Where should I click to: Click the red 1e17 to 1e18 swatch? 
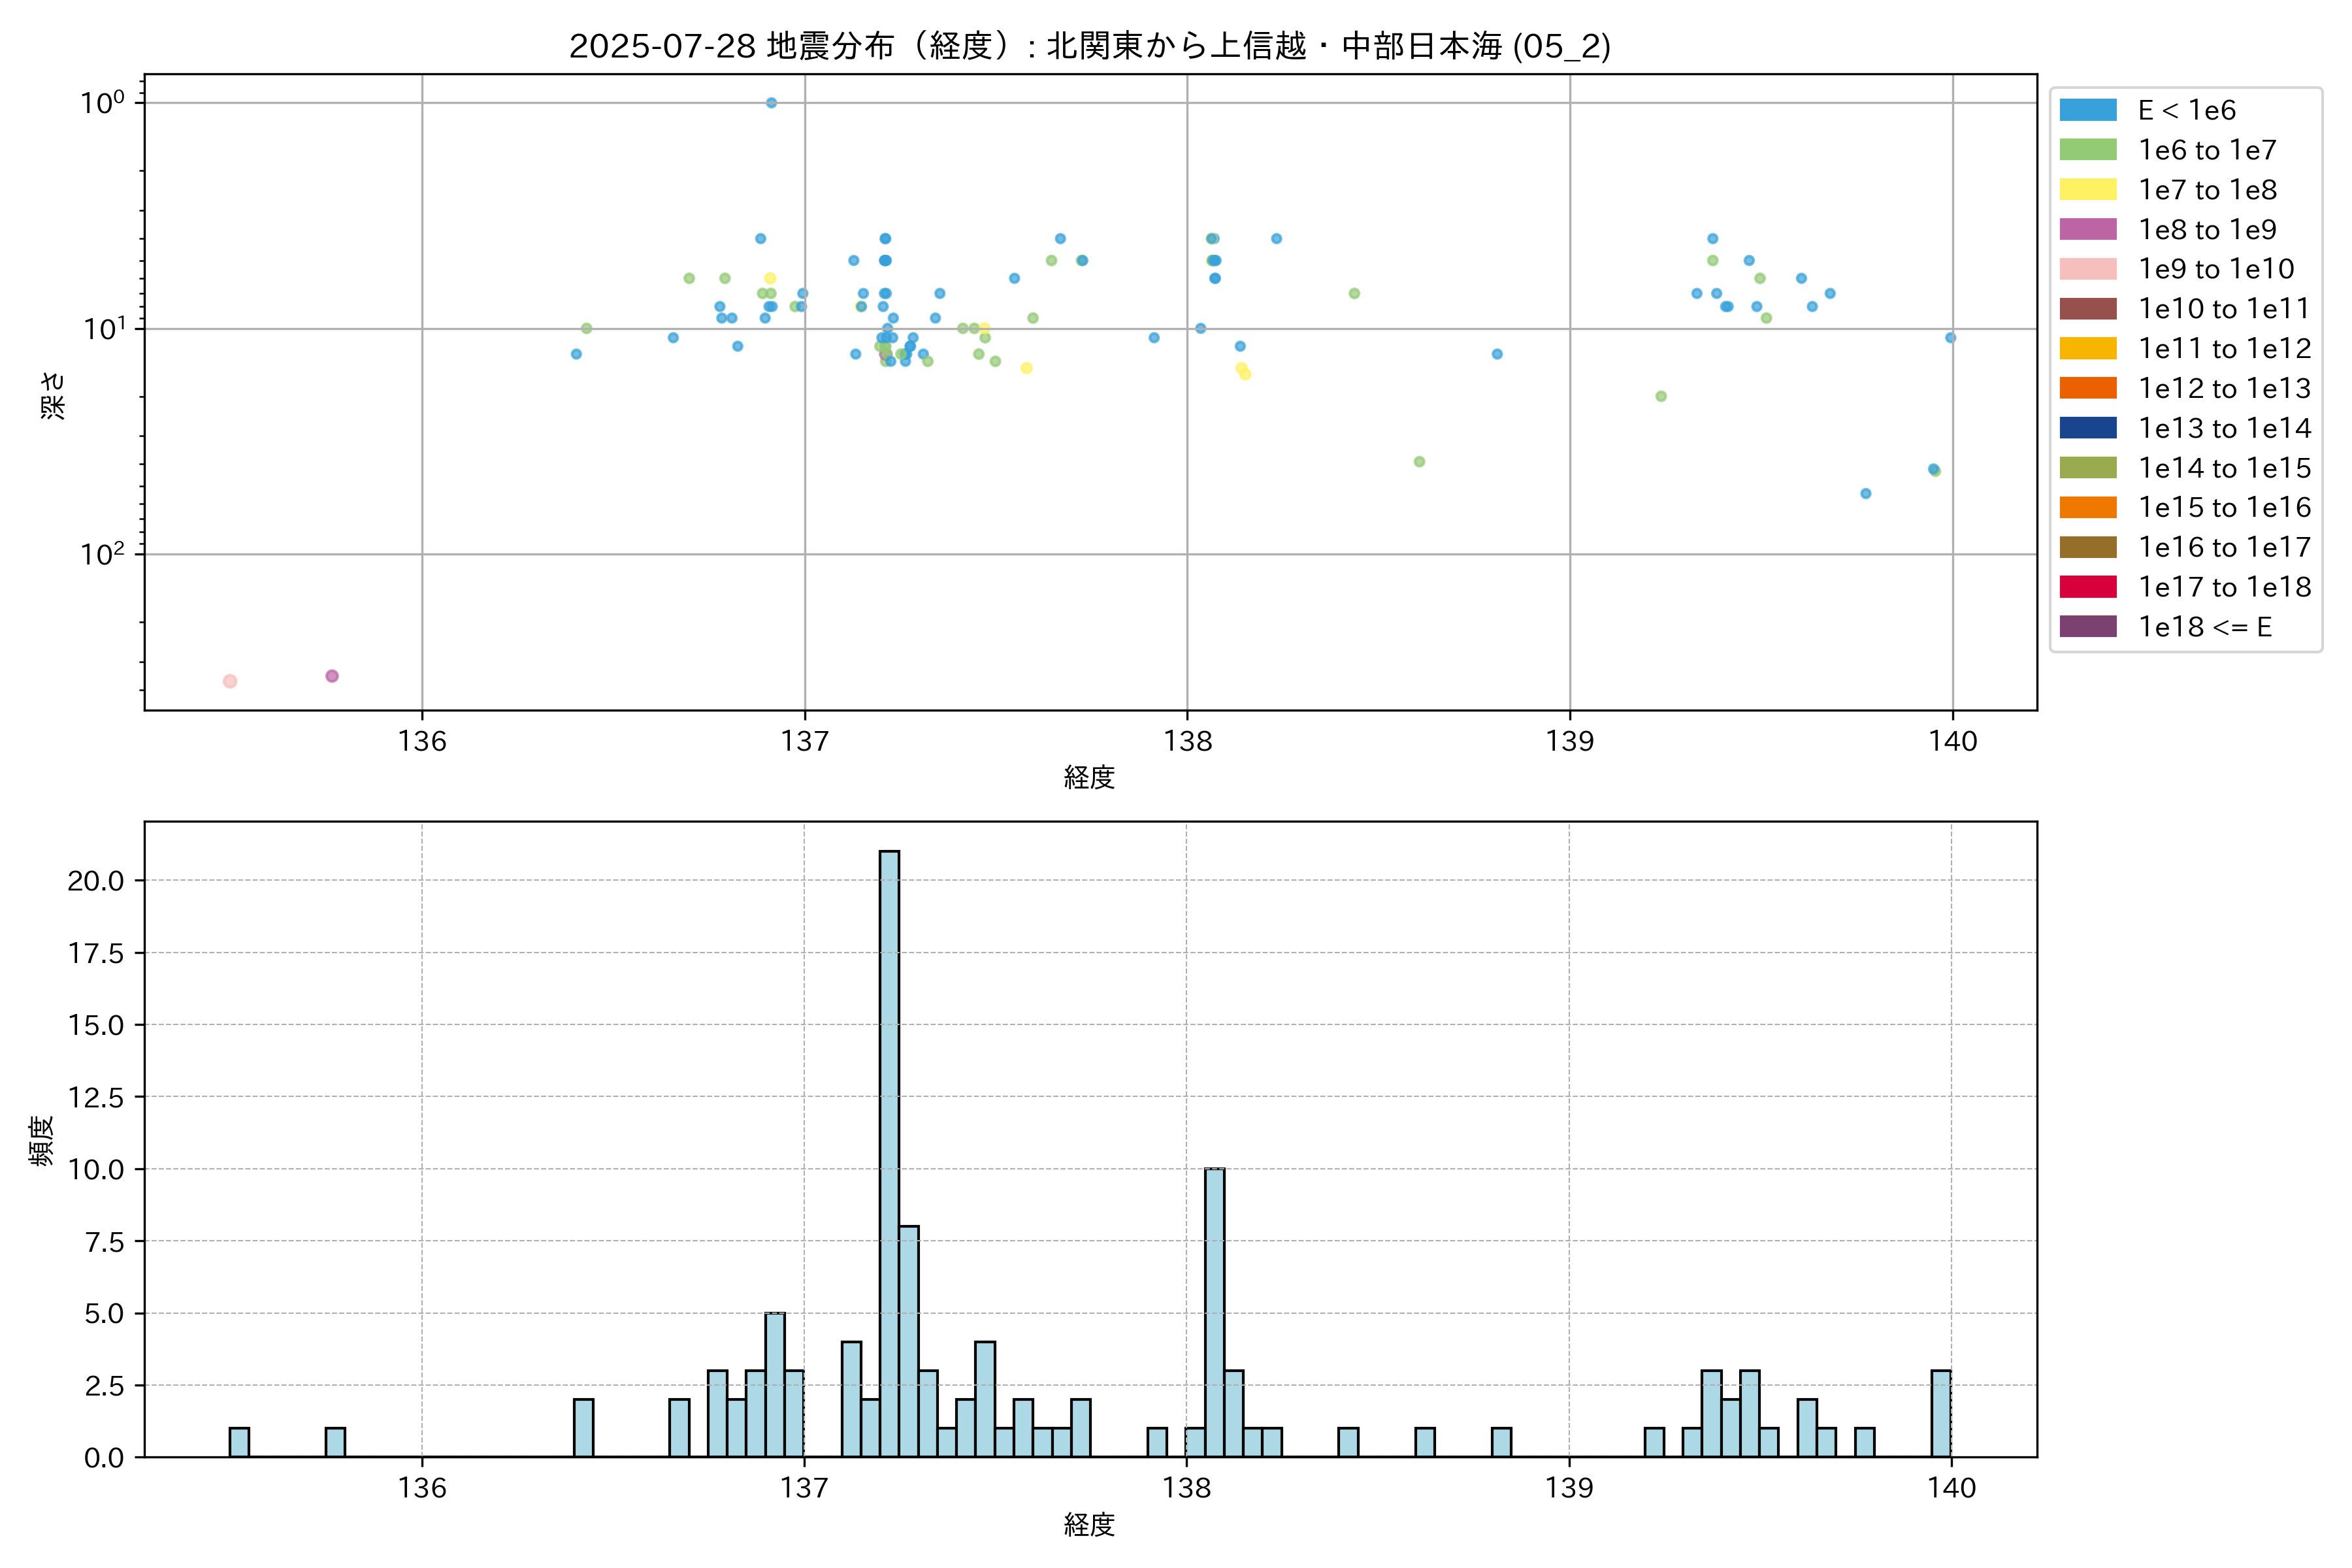(2087, 587)
